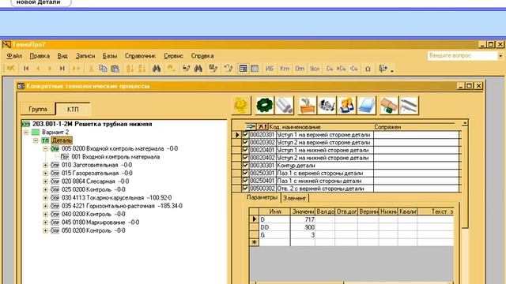This screenshot has height=284, width=506.
Task: Click the Отп toolbar button
Action: coord(300,69)
